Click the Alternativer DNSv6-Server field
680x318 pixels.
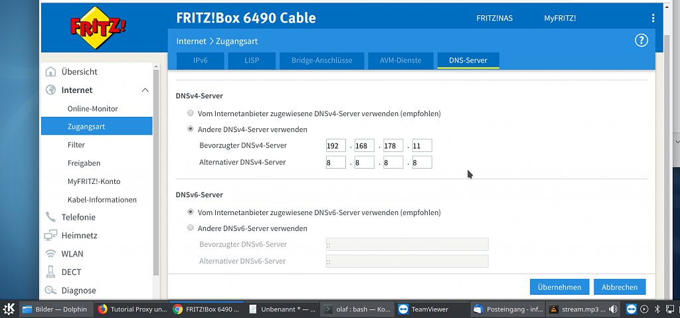point(407,261)
